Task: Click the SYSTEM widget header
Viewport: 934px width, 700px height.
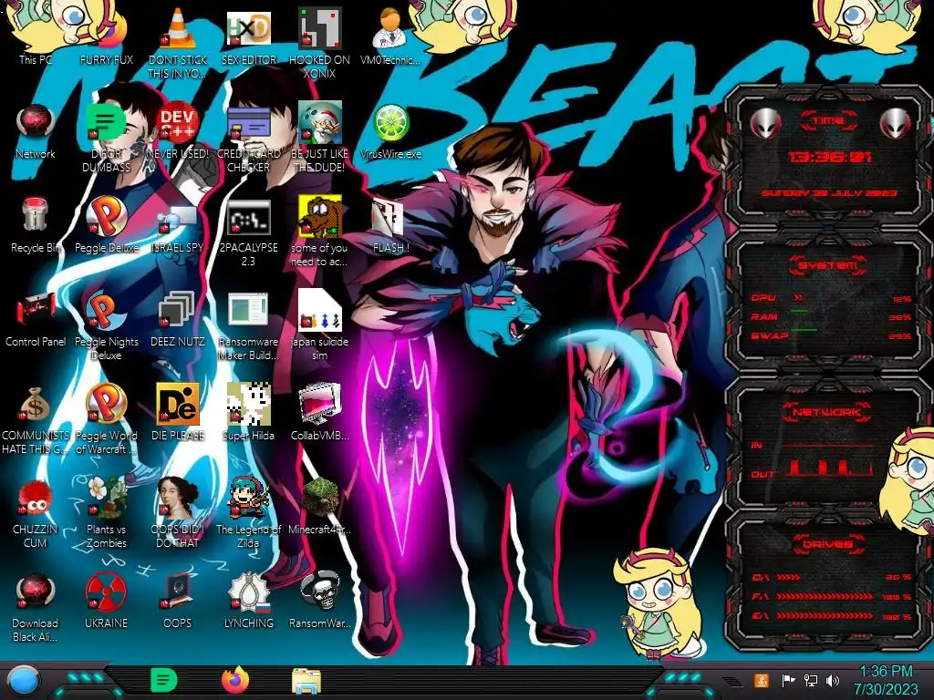Action: pos(827,265)
